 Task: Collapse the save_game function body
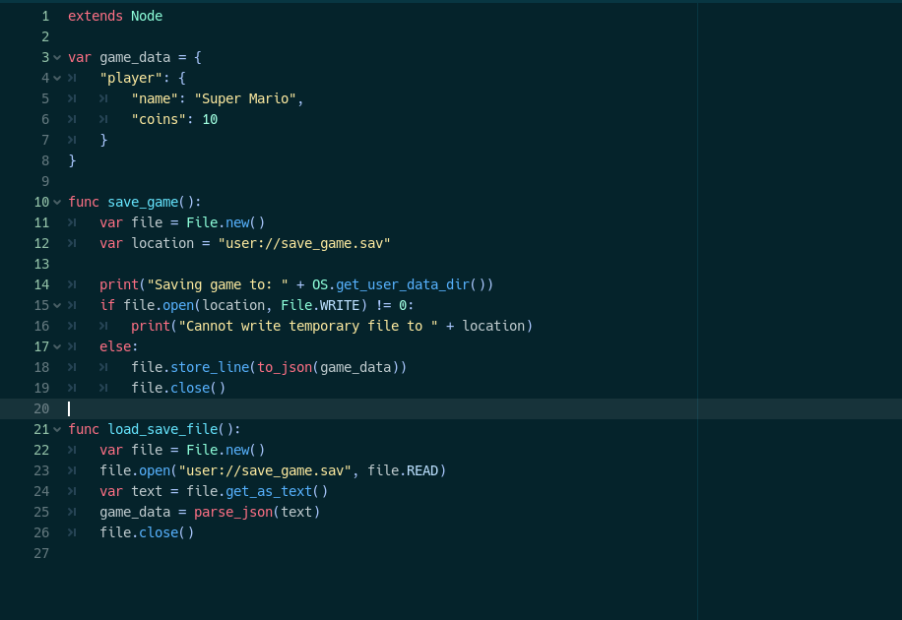click(x=57, y=202)
